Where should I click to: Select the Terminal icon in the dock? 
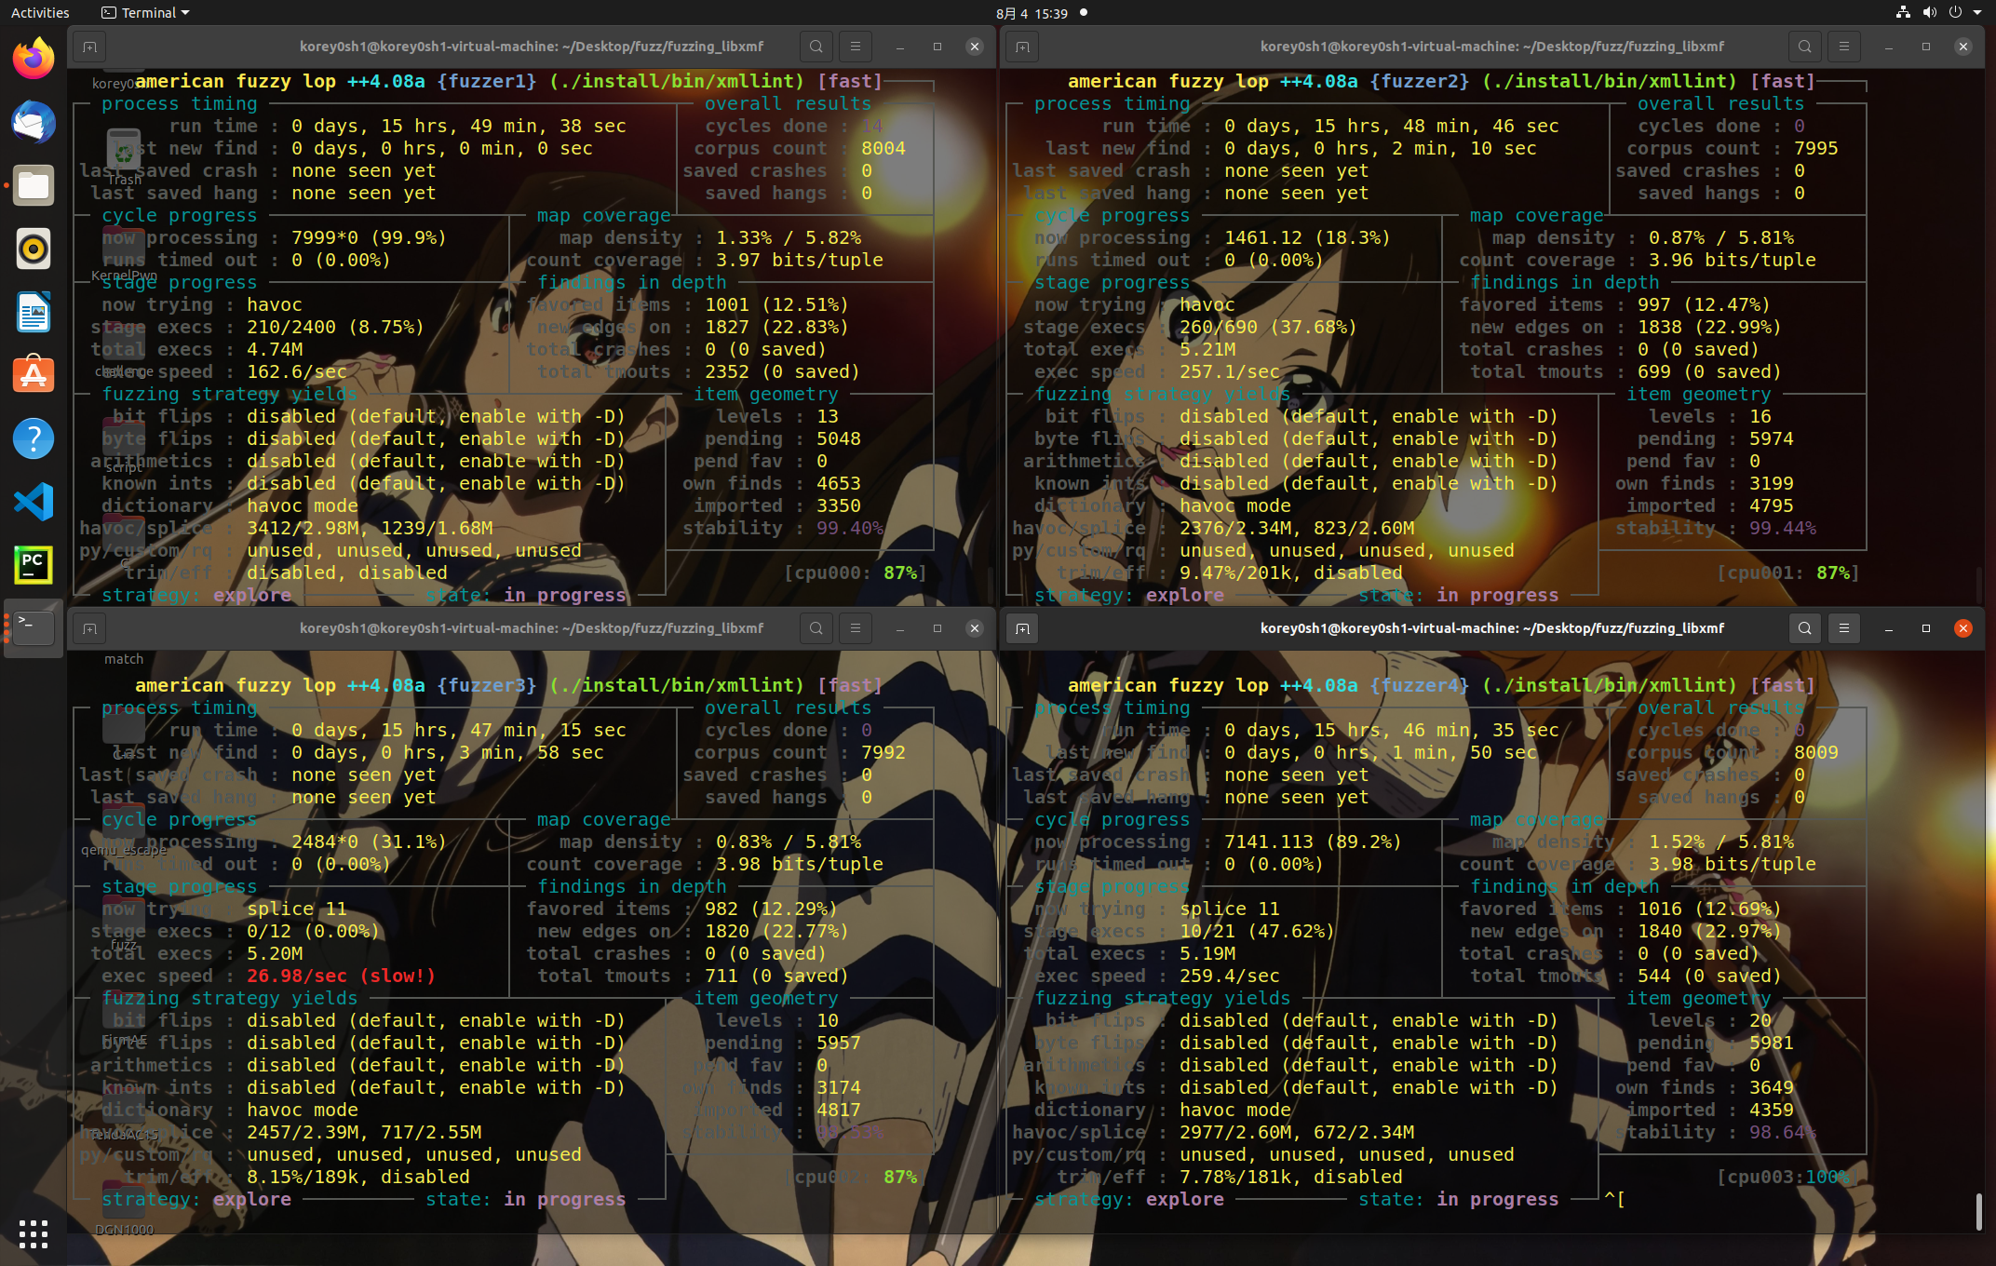coord(34,628)
